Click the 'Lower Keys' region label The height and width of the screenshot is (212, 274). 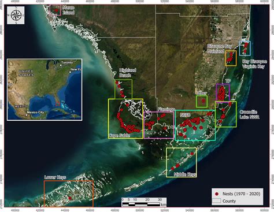click(x=55, y=177)
